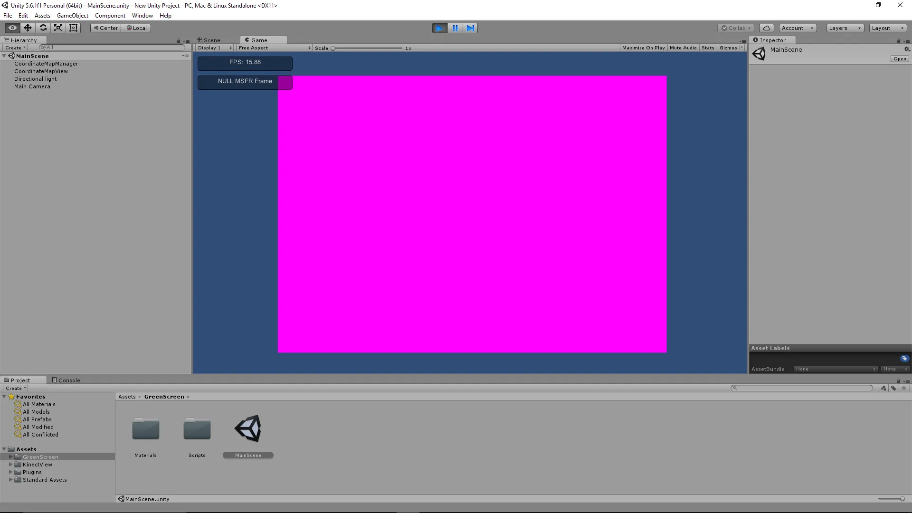Image resolution: width=912 pixels, height=513 pixels.
Task: Toggle the Stats overlay
Action: 707,48
